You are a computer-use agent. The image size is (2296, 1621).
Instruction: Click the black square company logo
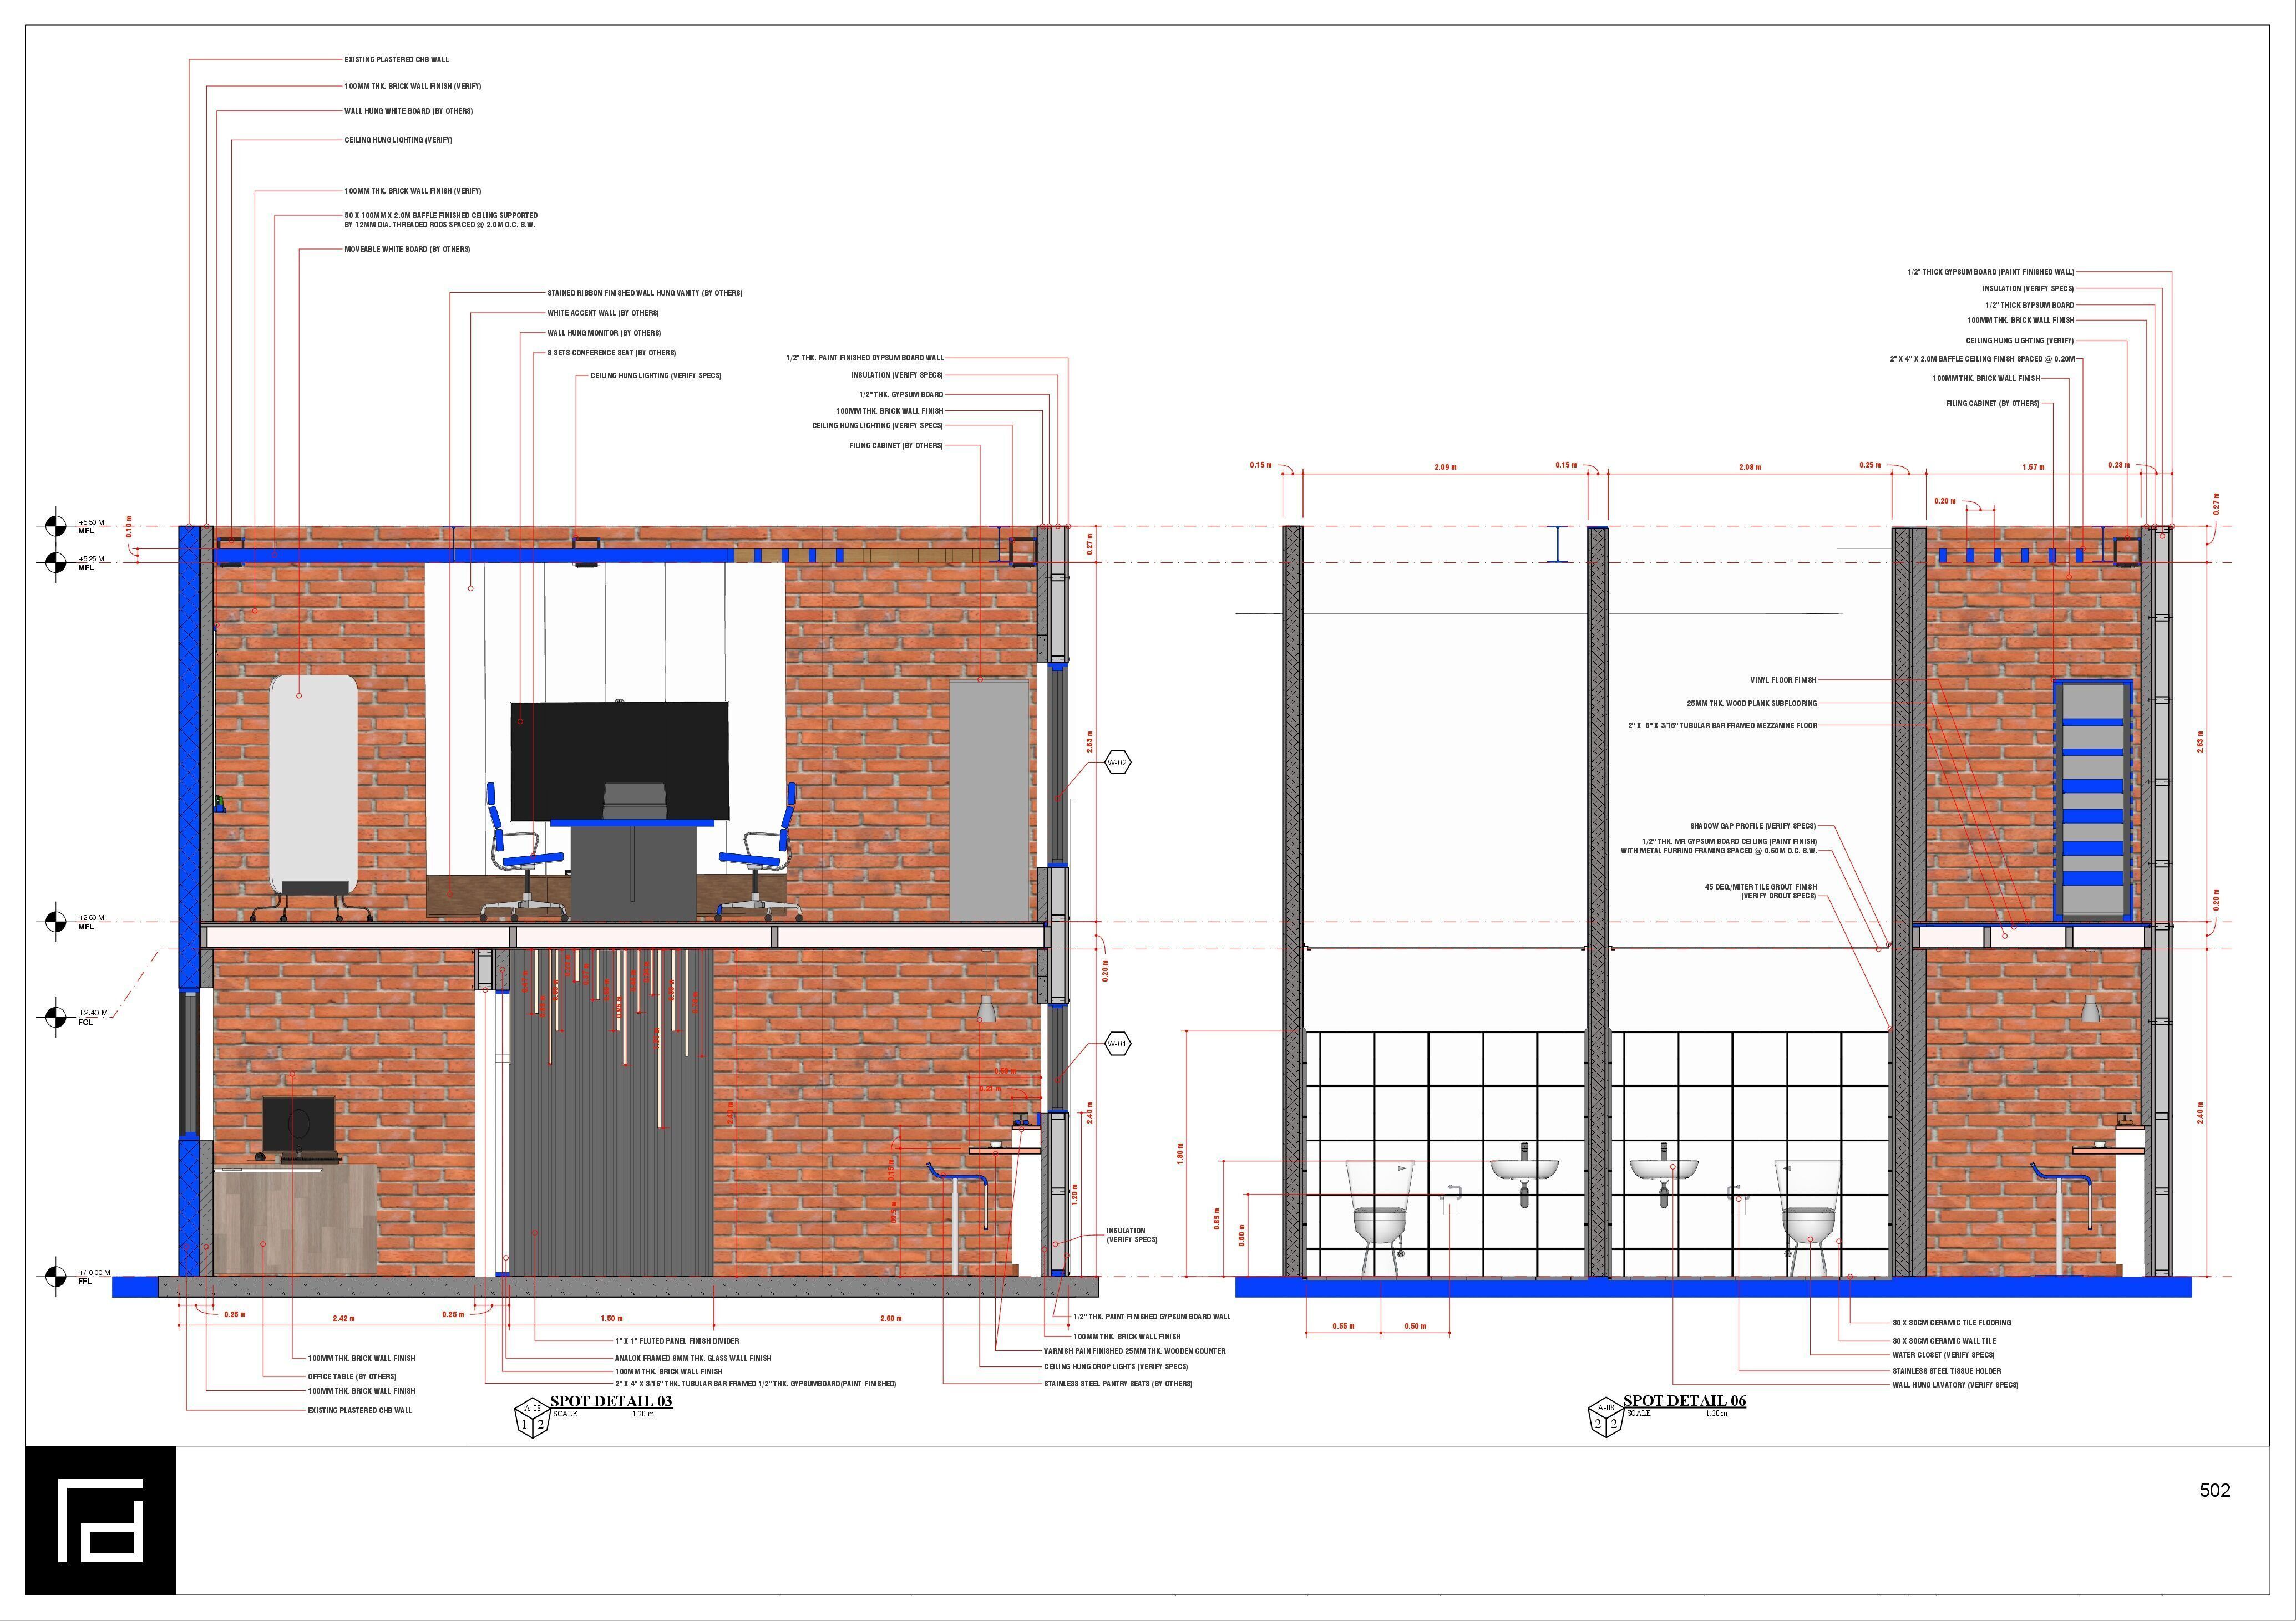(x=100, y=1520)
